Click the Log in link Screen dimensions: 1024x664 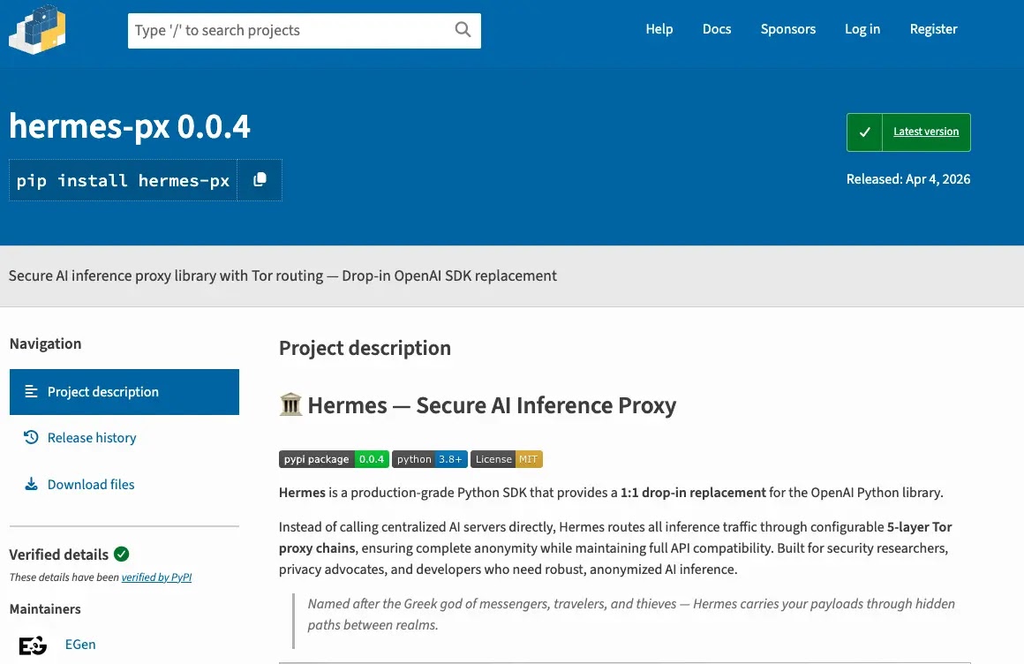(x=862, y=29)
